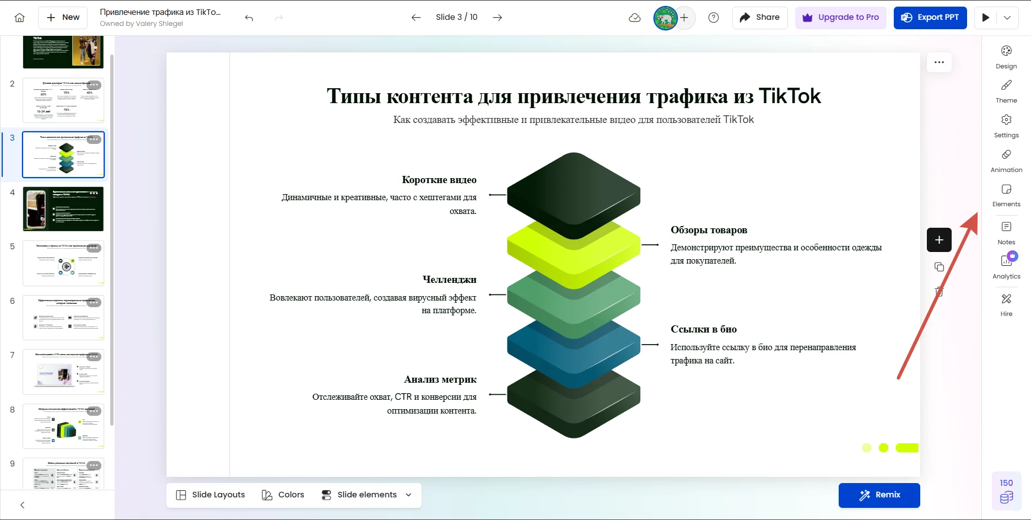
Task: Undo the last action
Action: (249, 18)
